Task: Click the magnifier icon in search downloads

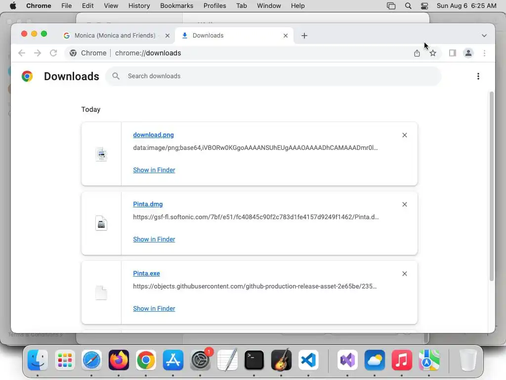Action: [x=116, y=76]
